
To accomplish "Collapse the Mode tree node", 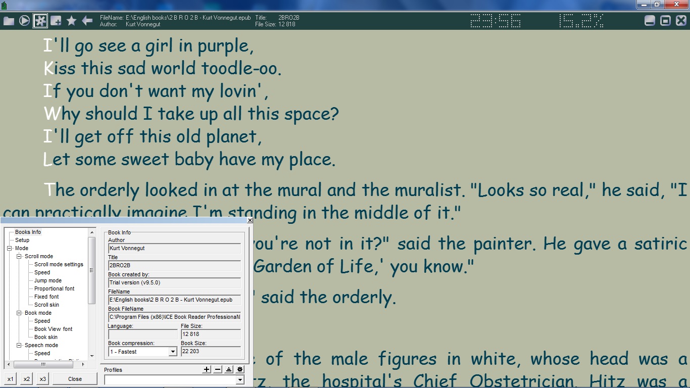I will point(10,249).
